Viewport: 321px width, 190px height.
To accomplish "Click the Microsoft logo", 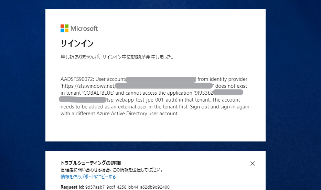I will pos(79,29).
